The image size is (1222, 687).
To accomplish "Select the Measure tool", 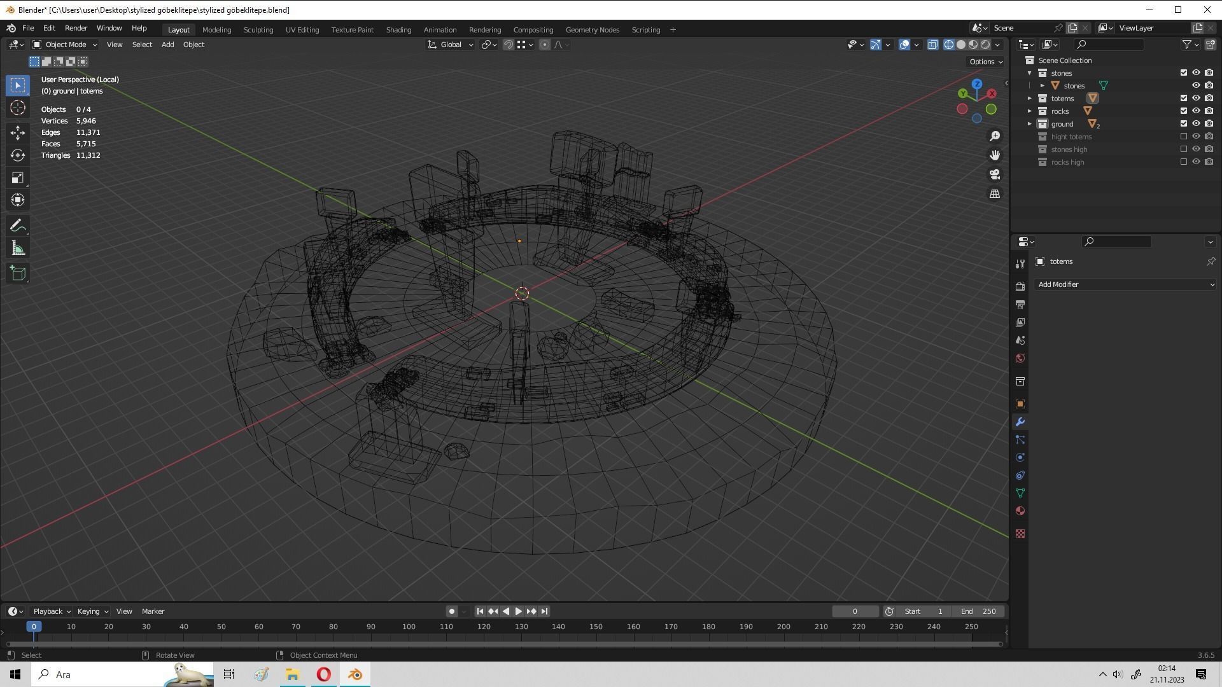I will (18, 249).
